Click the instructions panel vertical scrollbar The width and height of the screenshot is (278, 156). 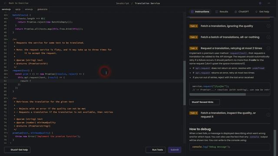pos(275,143)
